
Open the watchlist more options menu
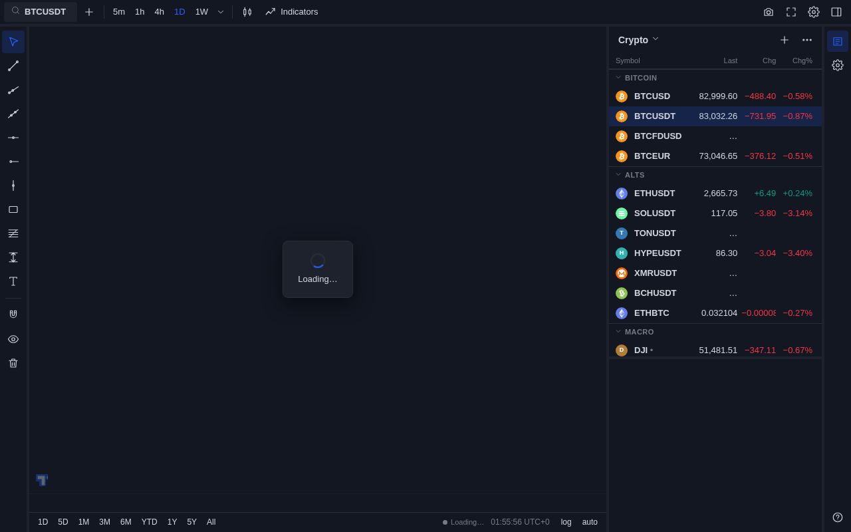(807, 40)
